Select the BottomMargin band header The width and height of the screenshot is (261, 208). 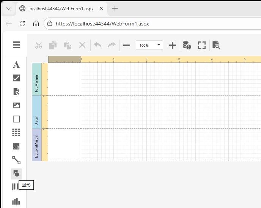coord(37,145)
